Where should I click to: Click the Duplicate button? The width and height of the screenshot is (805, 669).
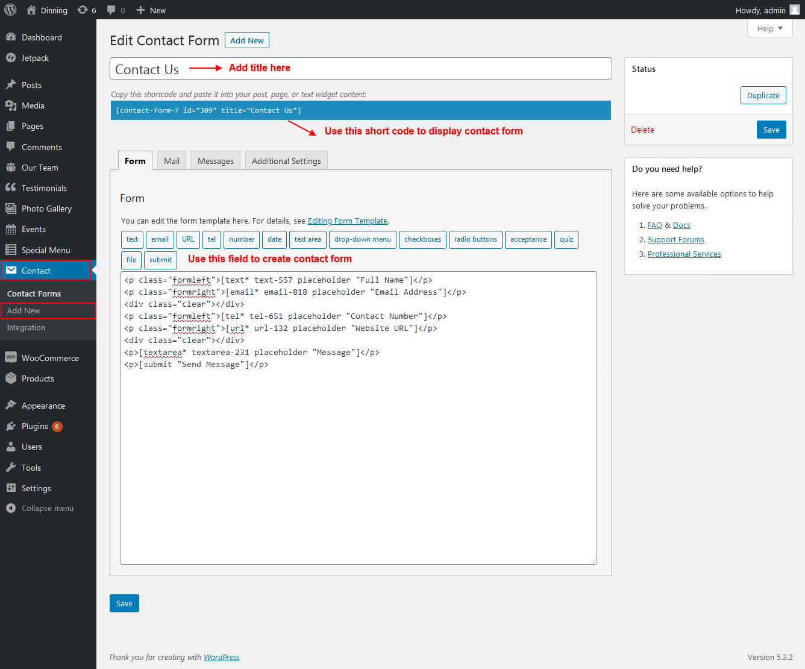[x=763, y=95]
